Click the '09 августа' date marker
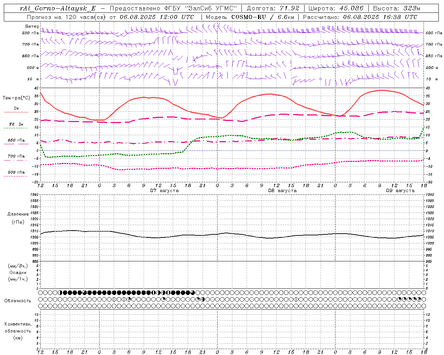This screenshot has width=444, height=355. 400,191
